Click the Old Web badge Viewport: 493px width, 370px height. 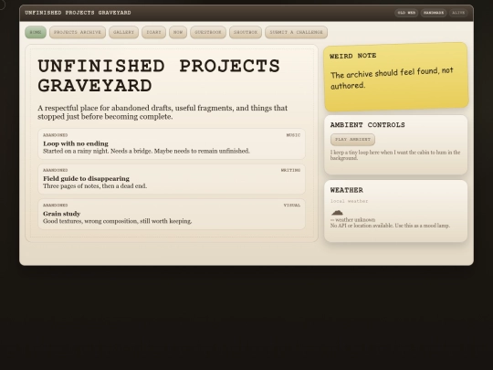coord(406,13)
